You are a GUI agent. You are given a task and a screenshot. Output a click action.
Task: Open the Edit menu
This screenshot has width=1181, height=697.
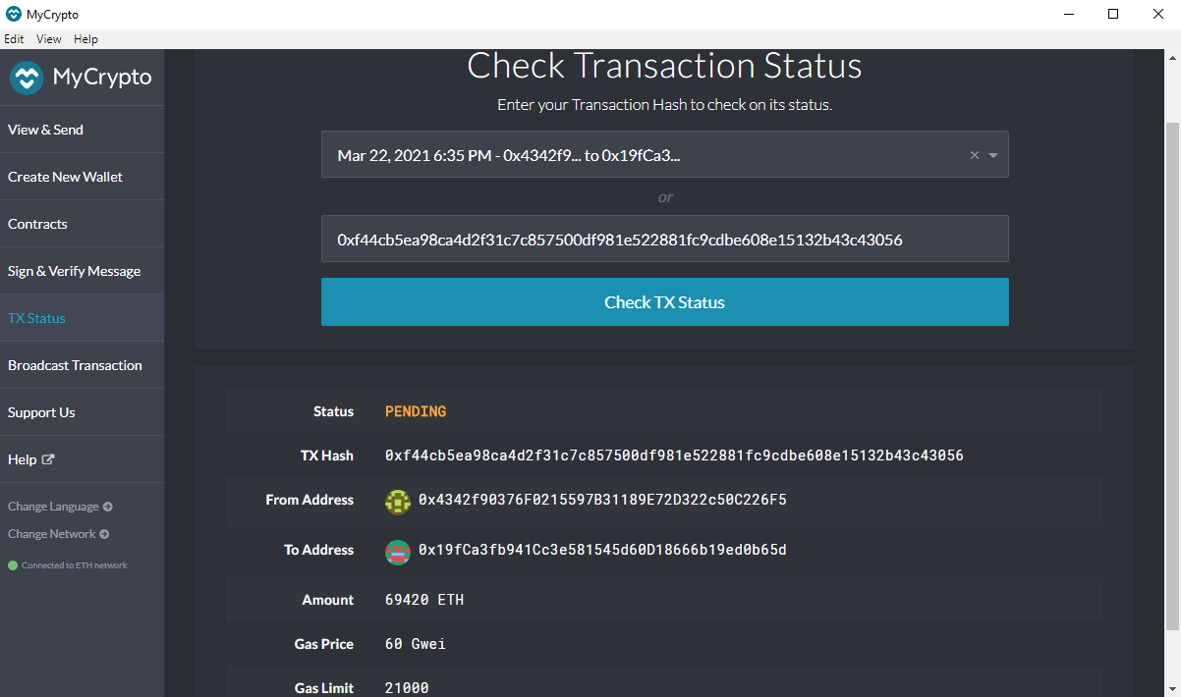pos(14,39)
